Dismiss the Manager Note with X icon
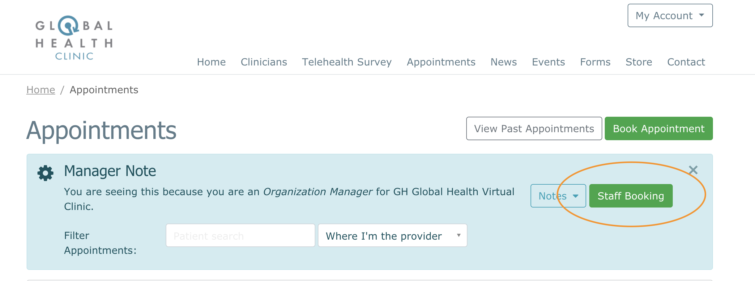This screenshot has width=755, height=281. click(693, 170)
